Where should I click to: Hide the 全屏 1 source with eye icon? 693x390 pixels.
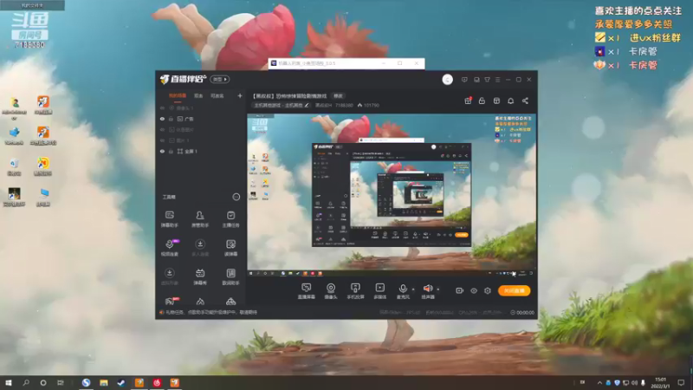162,151
